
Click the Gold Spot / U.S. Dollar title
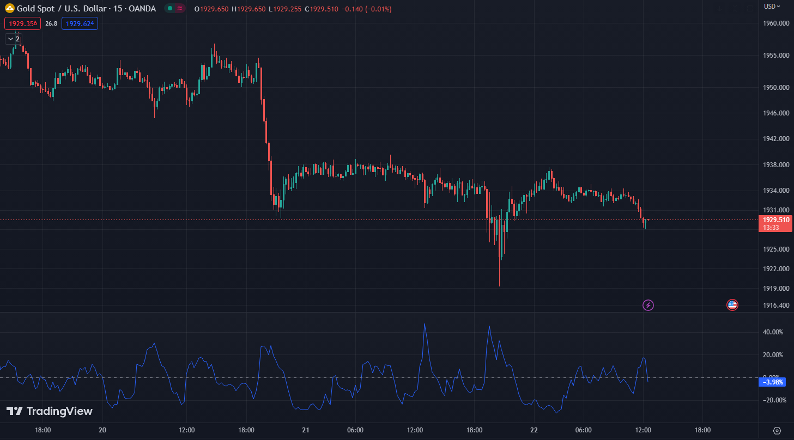pyautogui.click(x=60, y=9)
